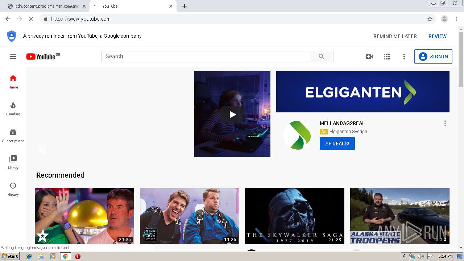
Task: View site info via the padlock icon
Action: 45,19
